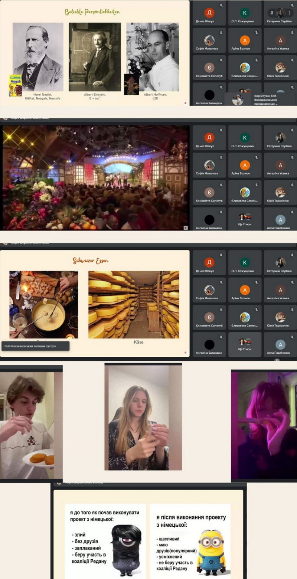Select Алла Павліченко's avatar, Schweizer Essen meeting

tap(280, 344)
